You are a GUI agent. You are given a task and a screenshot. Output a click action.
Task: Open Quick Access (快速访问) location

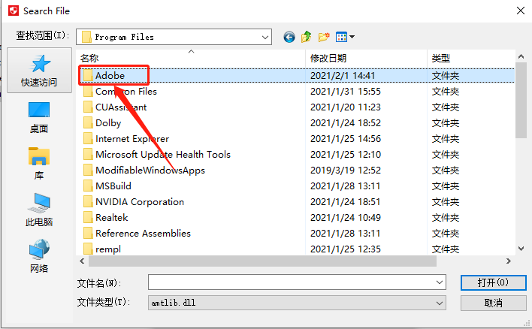pos(39,70)
